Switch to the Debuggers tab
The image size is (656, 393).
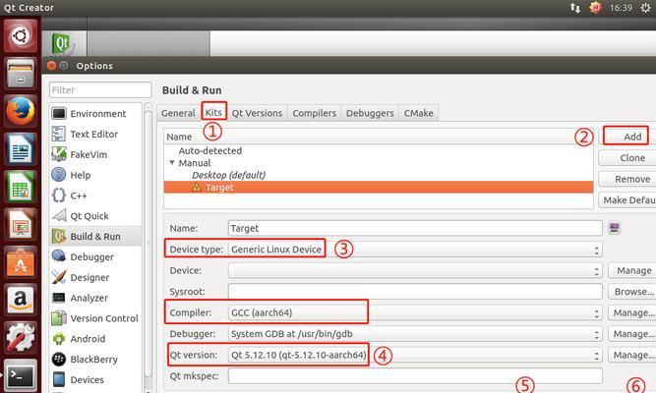(370, 113)
